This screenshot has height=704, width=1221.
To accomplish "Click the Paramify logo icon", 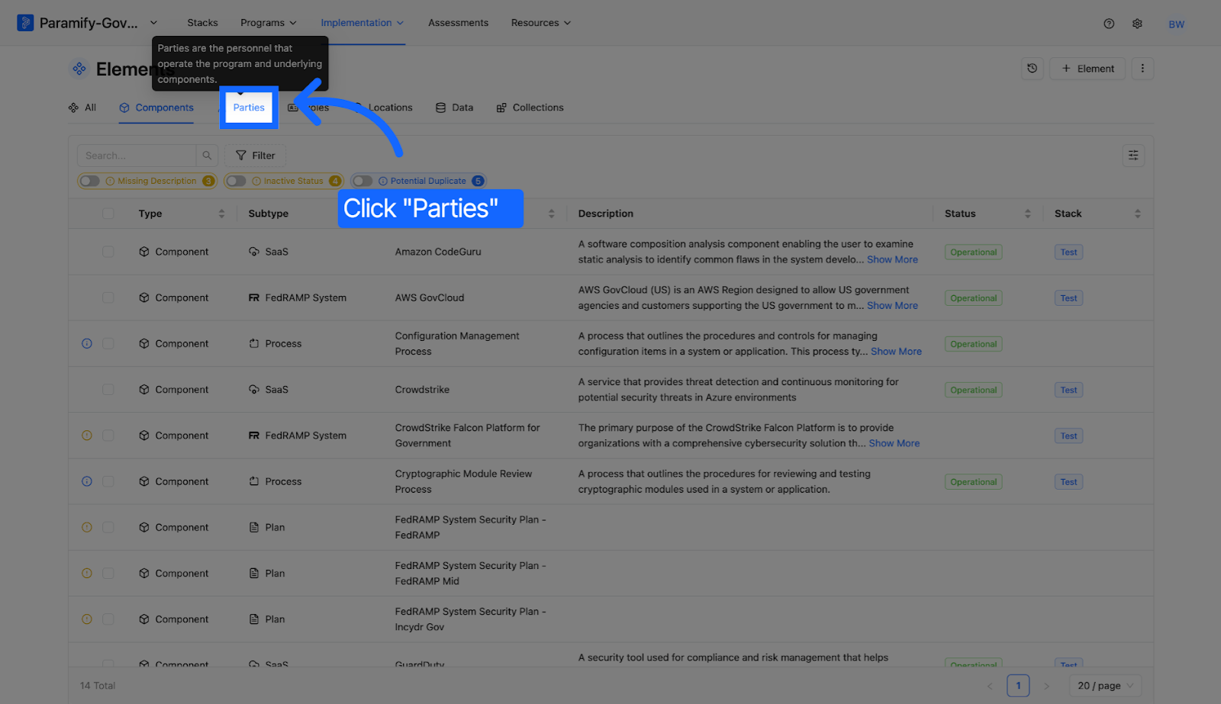I will [x=25, y=23].
